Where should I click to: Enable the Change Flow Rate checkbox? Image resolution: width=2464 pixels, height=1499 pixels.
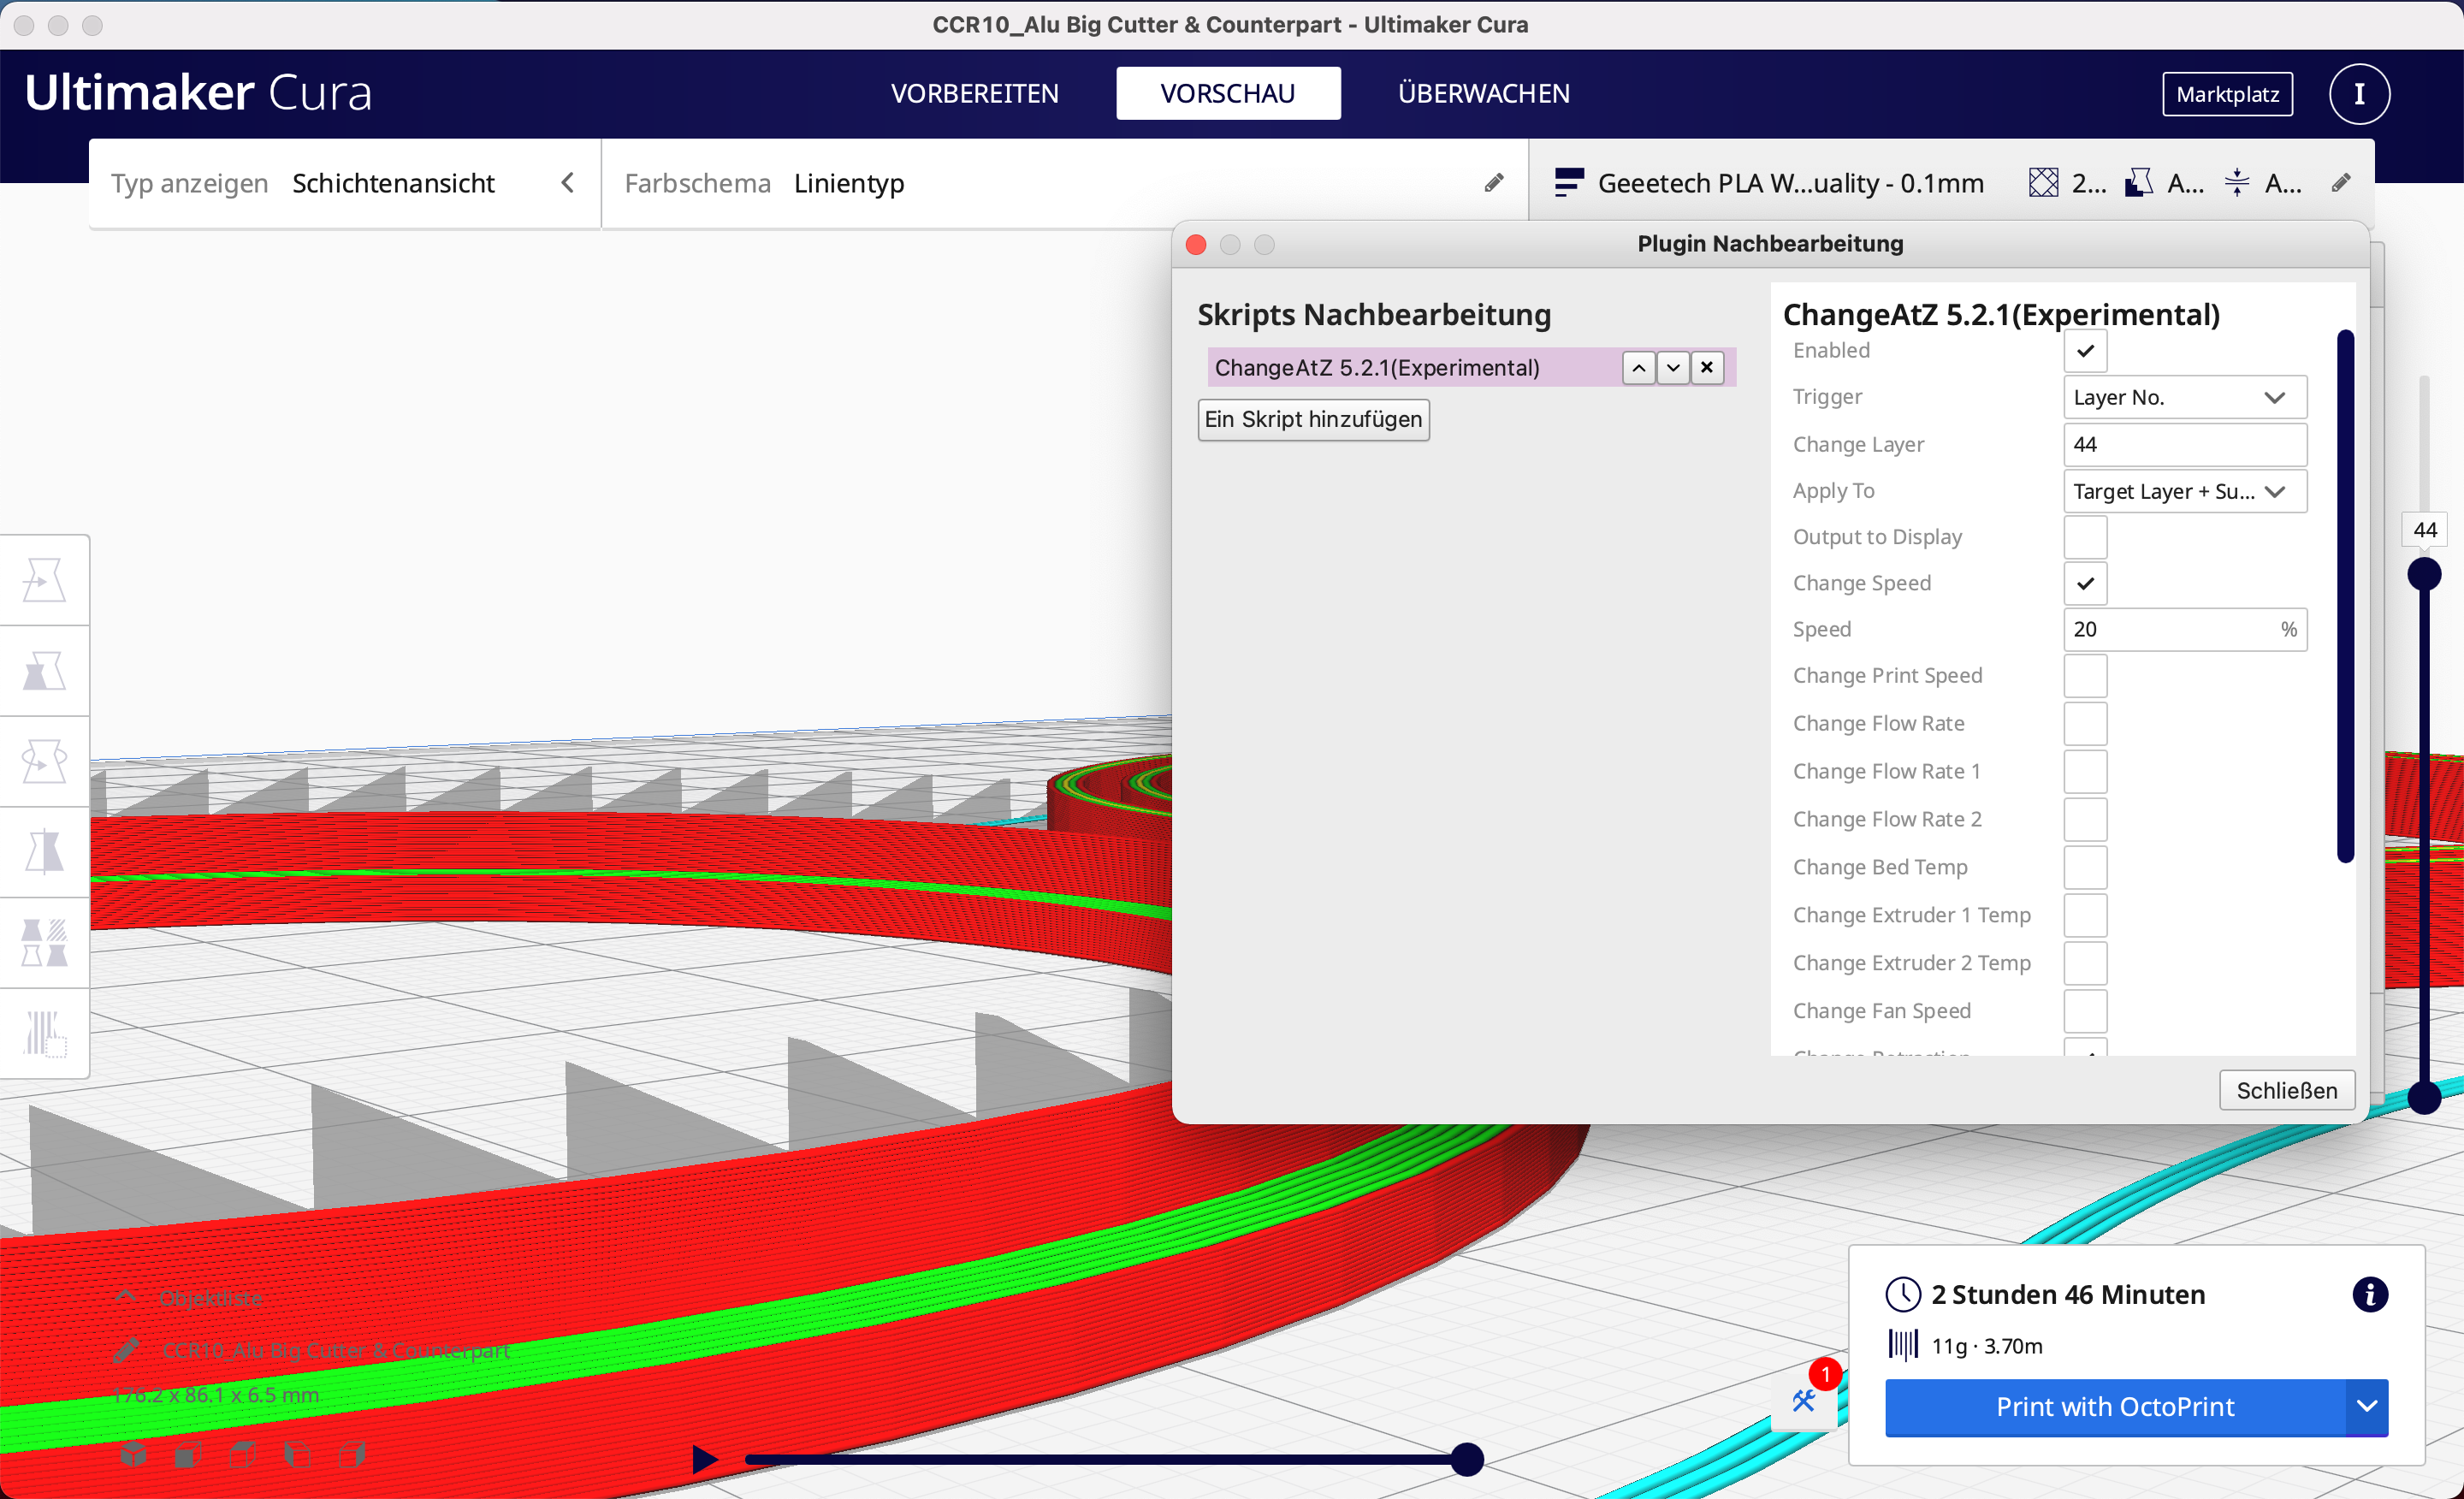tap(2085, 723)
